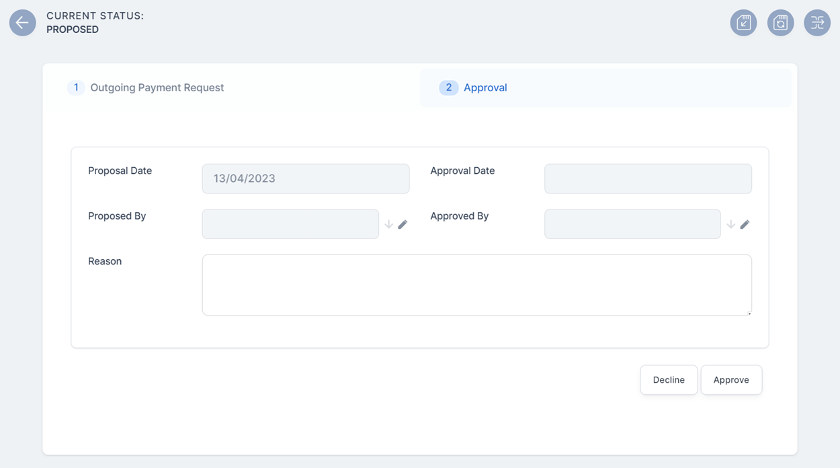The height and width of the screenshot is (468, 840).
Task: Click the Proposal Date field showing 13/04/2023
Action: point(306,178)
